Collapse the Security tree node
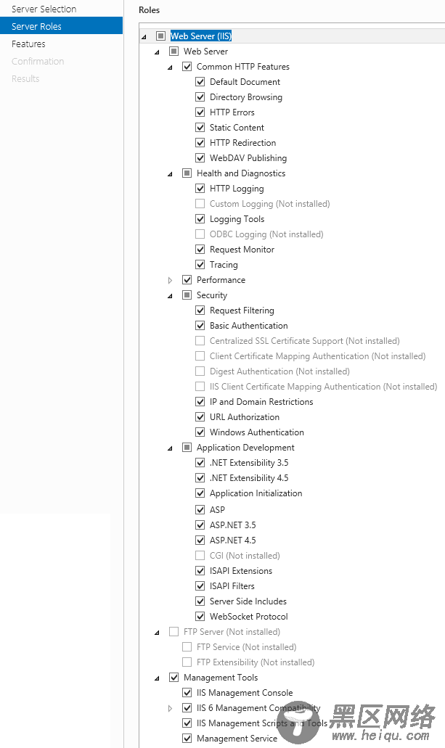 click(171, 295)
